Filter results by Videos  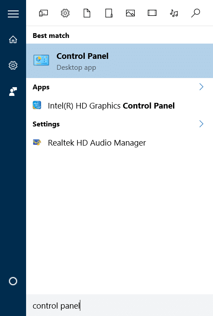point(152,14)
